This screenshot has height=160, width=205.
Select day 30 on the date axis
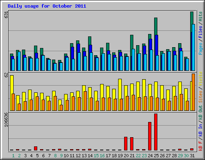[186, 156]
